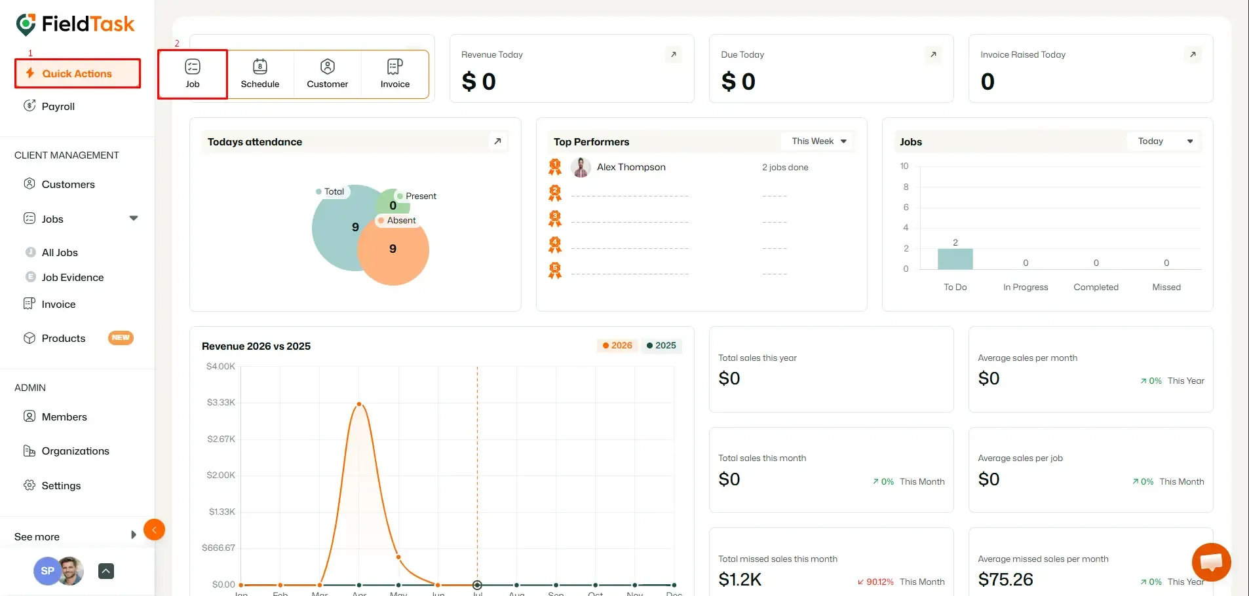The width and height of the screenshot is (1249, 596).
Task: Click rank 5 medal icon
Action: [x=555, y=270]
